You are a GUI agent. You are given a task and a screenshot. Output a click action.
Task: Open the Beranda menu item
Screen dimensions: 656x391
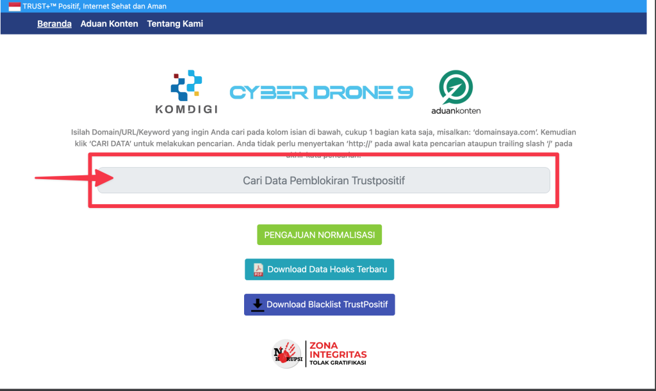point(54,24)
